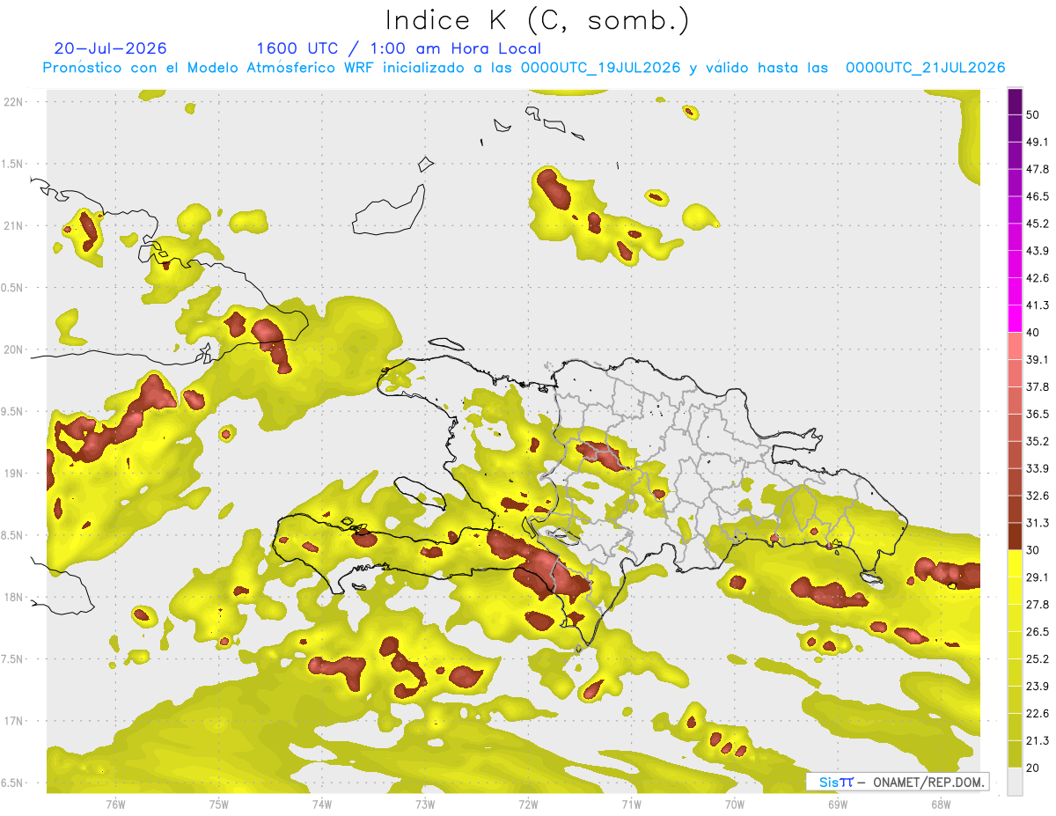Click the legend value "40"
Screen dimensions: 1056x816
(1033, 333)
